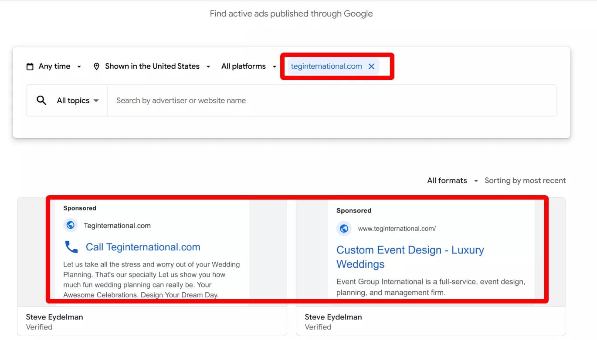Screen dimensions: 597x340
Task: Remove the teginternational.com filter via the X
Action: pyautogui.click(x=371, y=66)
